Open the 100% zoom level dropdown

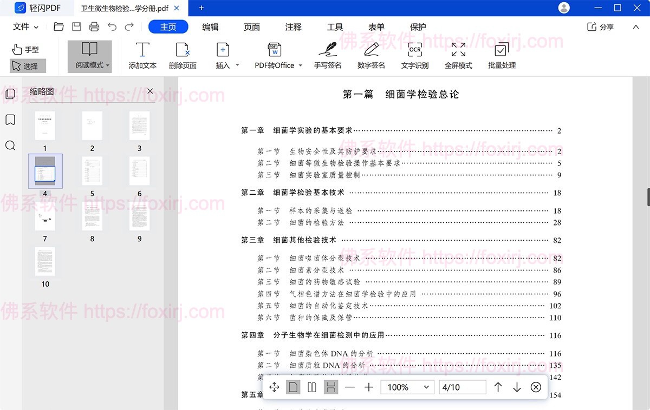[x=407, y=387]
